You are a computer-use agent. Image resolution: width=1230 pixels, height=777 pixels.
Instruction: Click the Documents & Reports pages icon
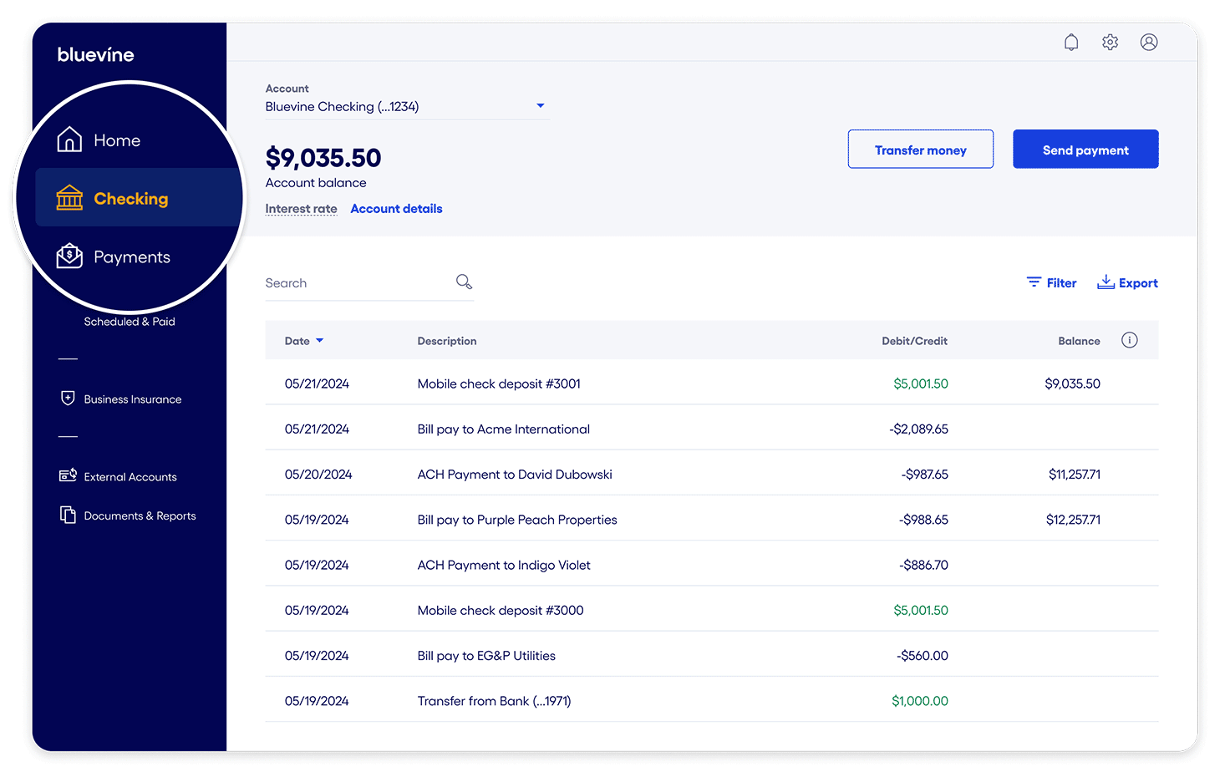[68, 515]
